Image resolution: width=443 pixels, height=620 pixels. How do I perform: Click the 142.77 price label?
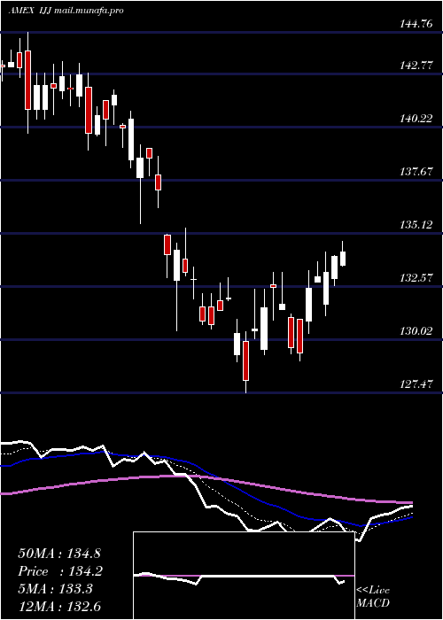point(416,66)
